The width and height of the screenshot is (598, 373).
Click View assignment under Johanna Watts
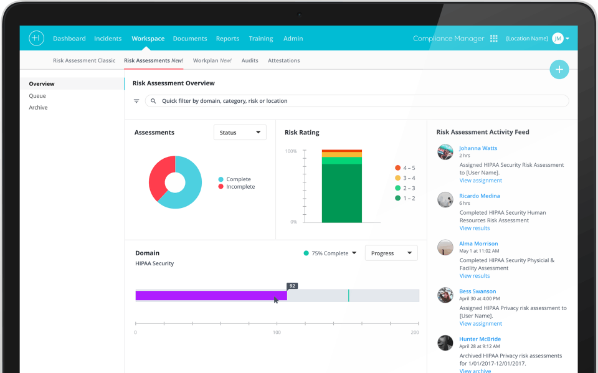click(480, 181)
